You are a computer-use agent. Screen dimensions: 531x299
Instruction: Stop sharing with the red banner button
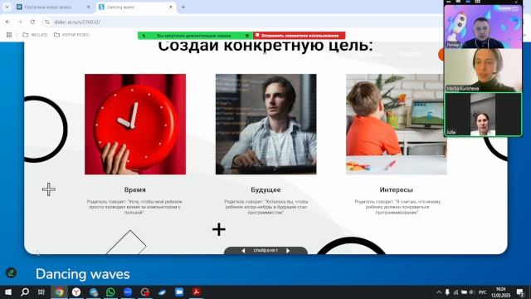point(300,35)
